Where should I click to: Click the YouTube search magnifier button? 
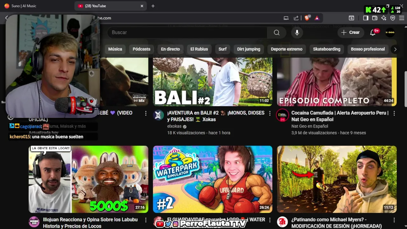tap(277, 32)
